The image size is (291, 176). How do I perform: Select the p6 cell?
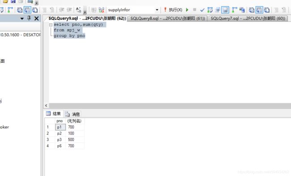tap(60, 146)
